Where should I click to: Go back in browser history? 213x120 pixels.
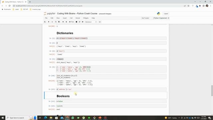point(2,6)
